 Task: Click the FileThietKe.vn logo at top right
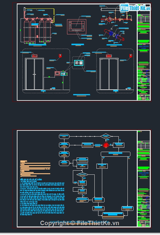coord(135,8)
